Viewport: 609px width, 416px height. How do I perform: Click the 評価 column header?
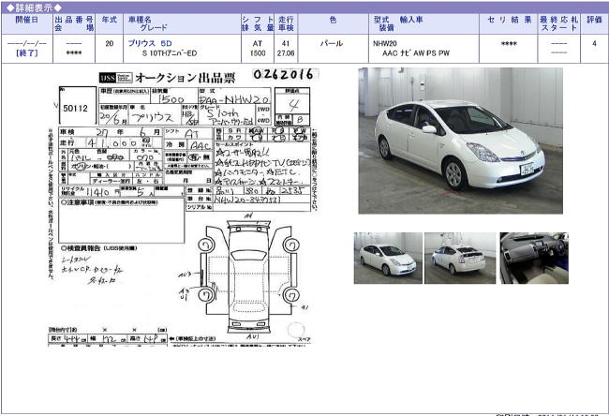594,23
